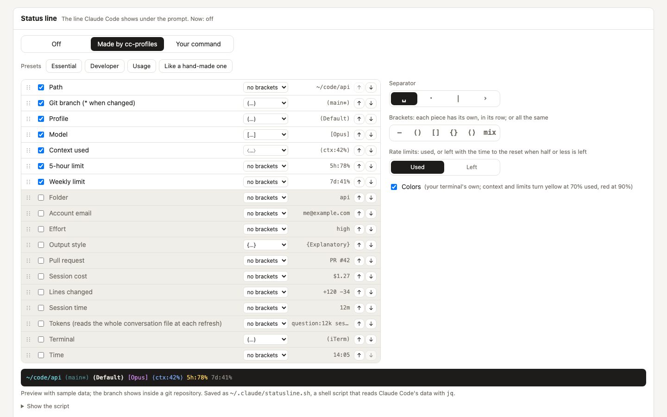Move the Path row down with its arrow
Viewport: 667px width, 417px height.
coord(371,87)
